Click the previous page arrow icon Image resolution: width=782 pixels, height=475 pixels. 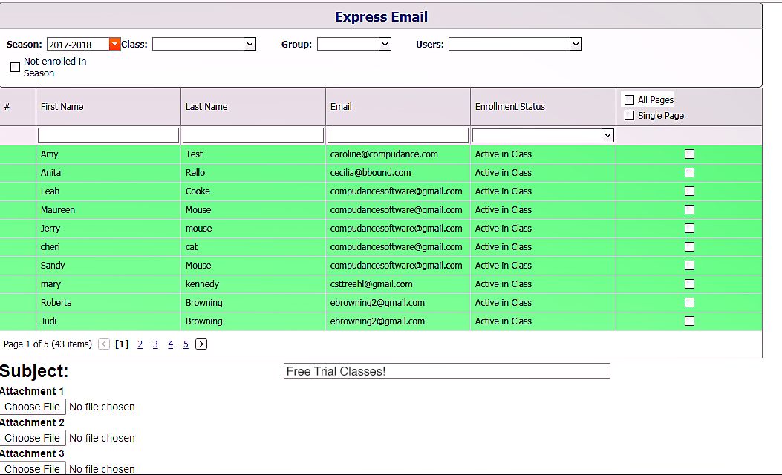coord(104,344)
